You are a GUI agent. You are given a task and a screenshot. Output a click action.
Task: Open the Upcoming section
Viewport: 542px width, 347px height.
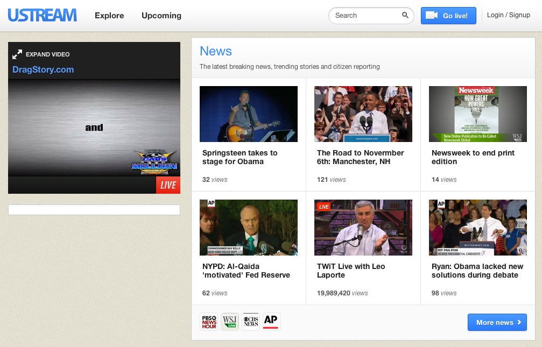(x=161, y=16)
